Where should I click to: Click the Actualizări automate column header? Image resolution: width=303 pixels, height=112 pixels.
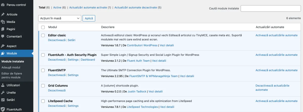[x=270, y=27]
